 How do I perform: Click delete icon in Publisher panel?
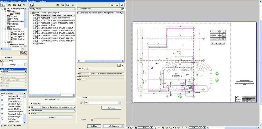point(122,65)
